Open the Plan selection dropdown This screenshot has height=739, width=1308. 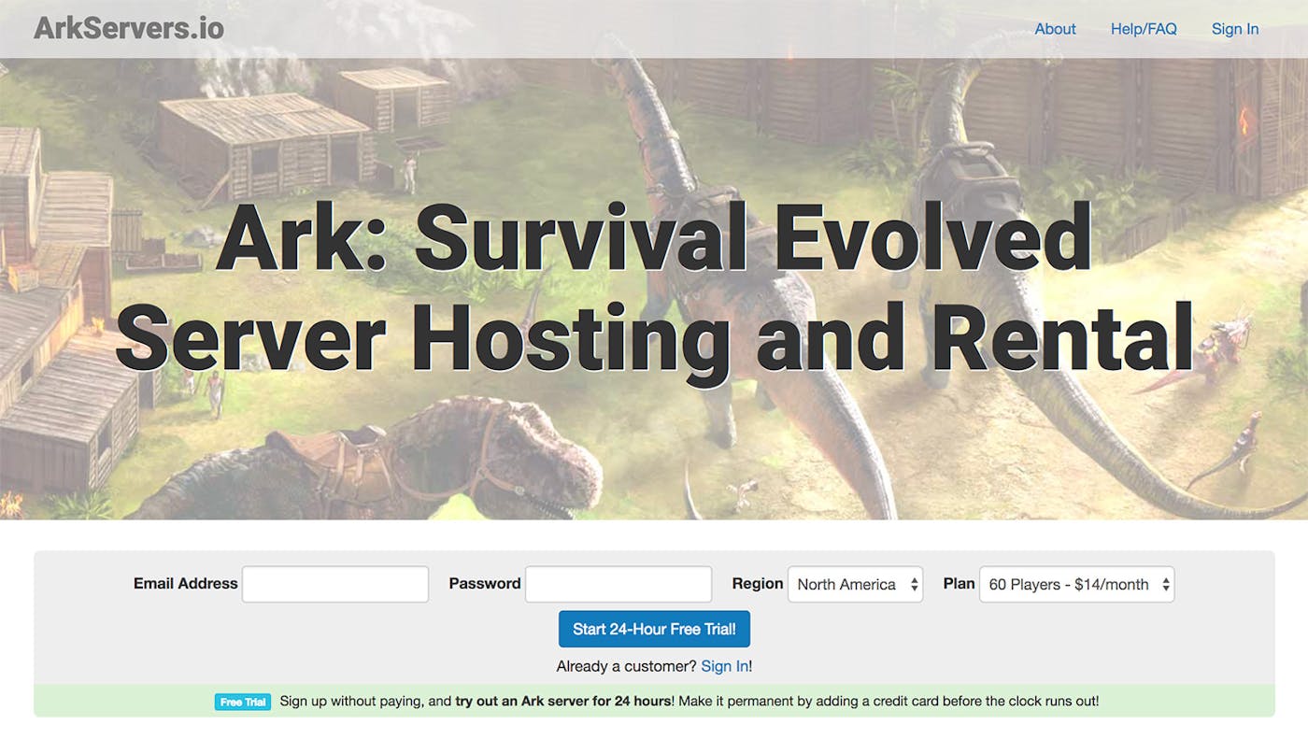pyautogui.click(x=1074, y=584)
